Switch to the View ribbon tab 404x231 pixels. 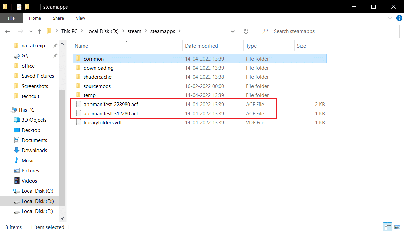pyautogui.click(x=80, y=18)
